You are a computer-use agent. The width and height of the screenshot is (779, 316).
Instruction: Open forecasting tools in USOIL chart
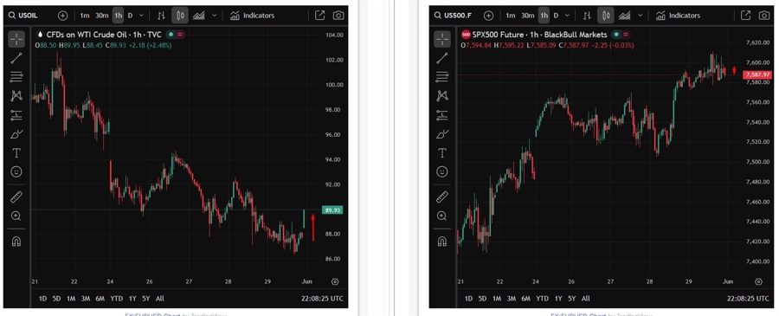16,115
